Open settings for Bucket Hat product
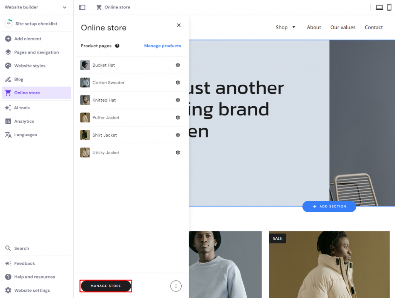The image size is (395, 298). (178, 65)
